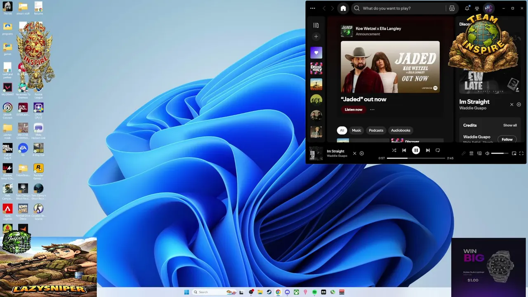Viewport: 528px width, 297px height.
Task: Open Spotify three-dot main menu
Action: point(313,8)
